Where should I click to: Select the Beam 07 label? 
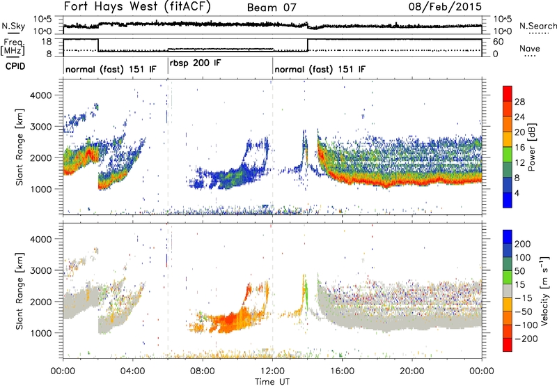pyautogui.click(x=272, y=8)
